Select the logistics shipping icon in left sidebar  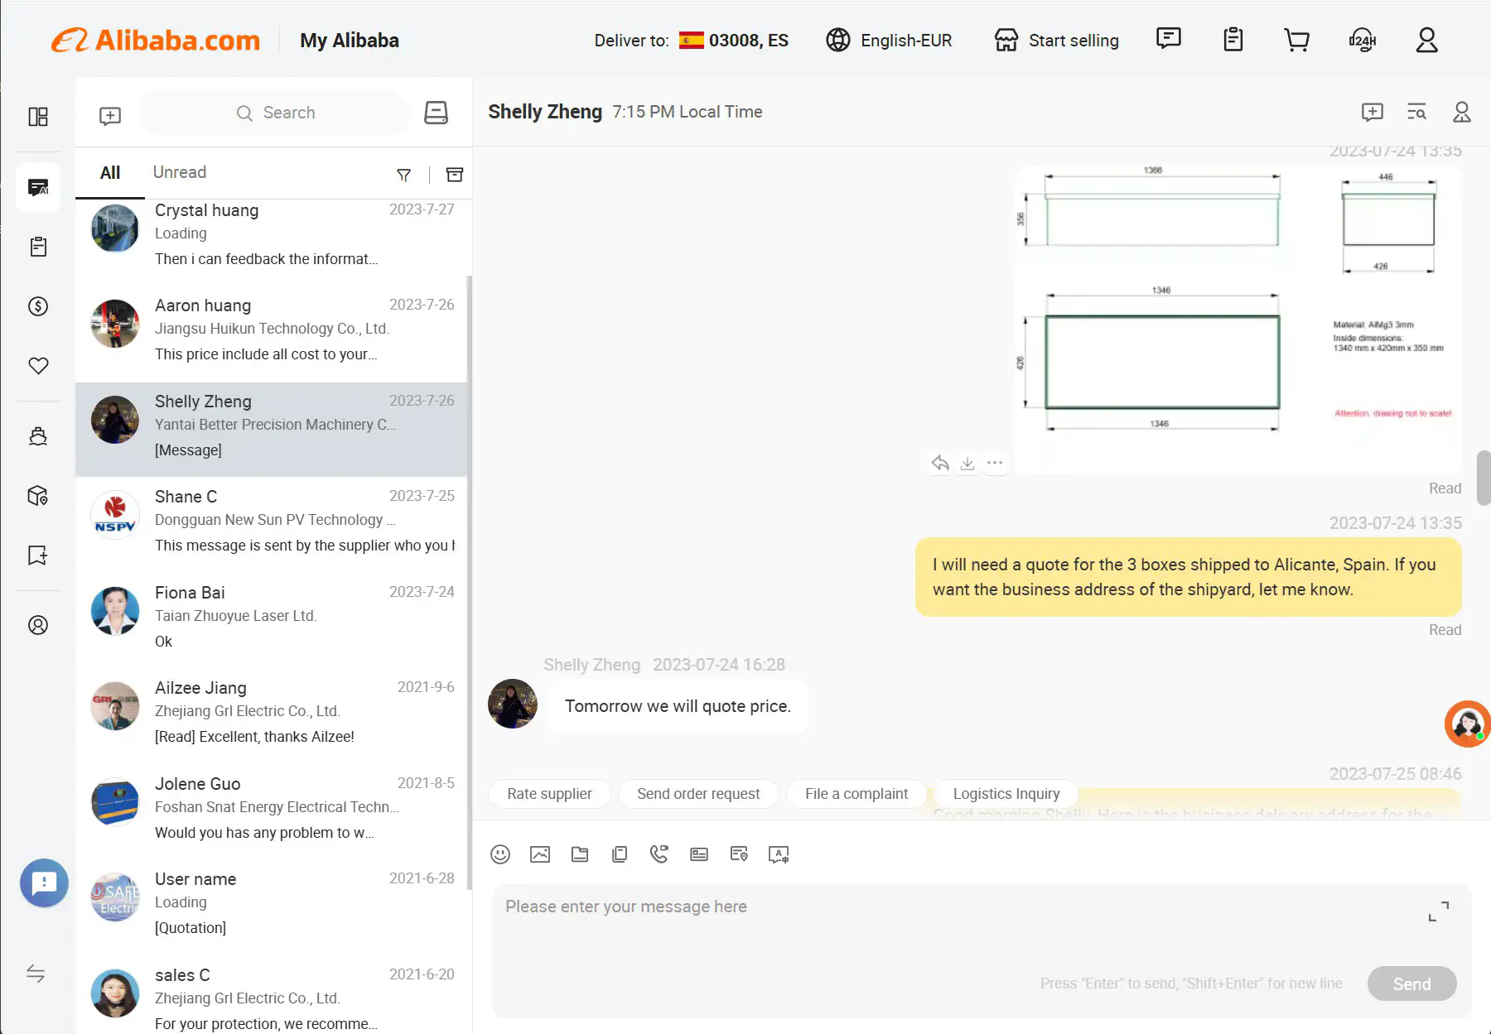(x=38, y=436)
